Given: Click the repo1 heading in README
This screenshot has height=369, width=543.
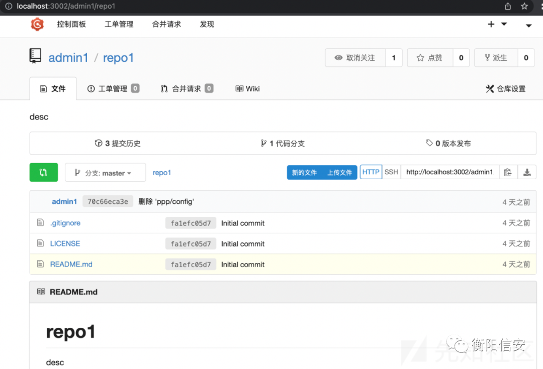Looking at the screenshot, I should 71,332.
